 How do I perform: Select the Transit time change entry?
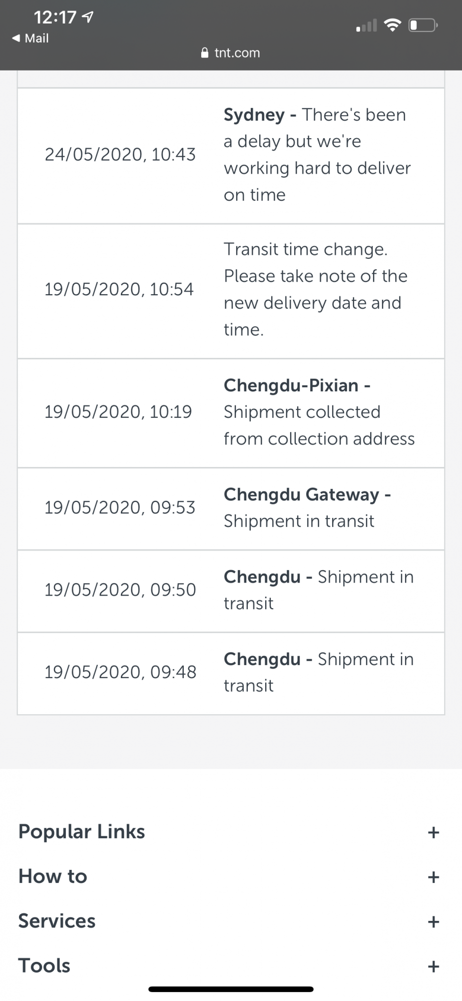point(231,291)
